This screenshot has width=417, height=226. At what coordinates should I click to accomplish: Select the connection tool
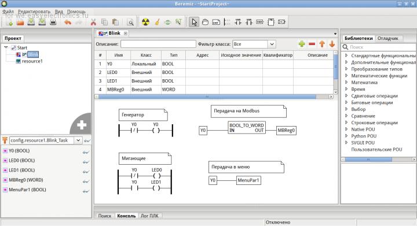coord(281,22)
